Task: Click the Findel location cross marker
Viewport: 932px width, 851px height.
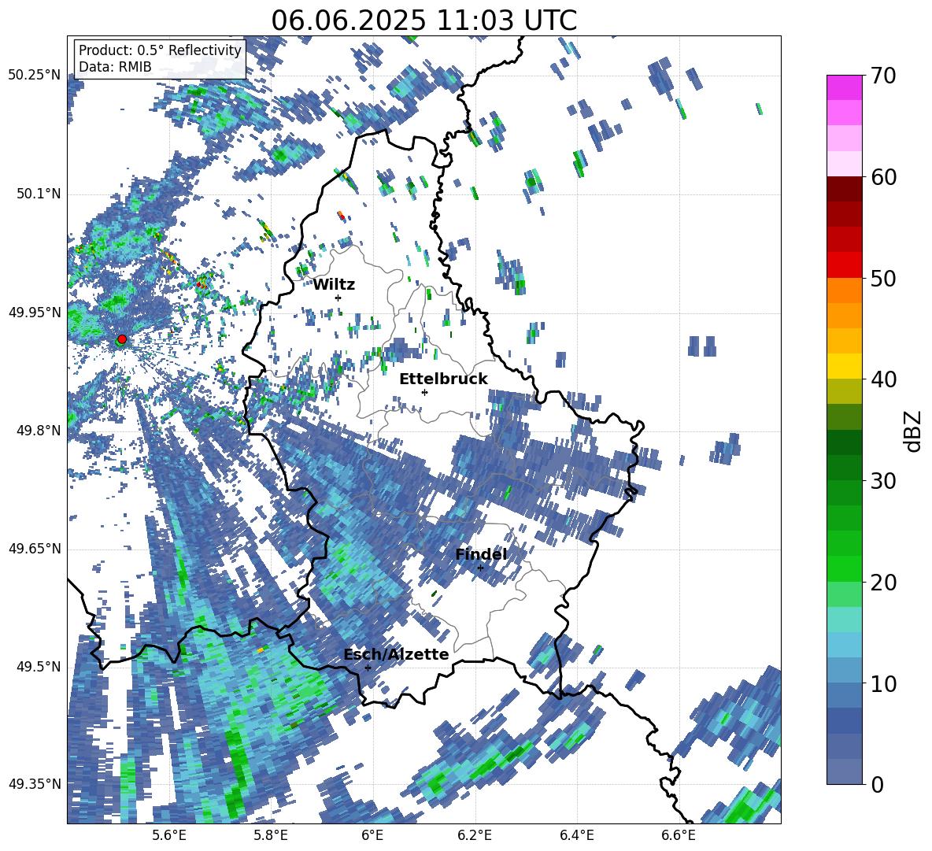Action: point(480,568)
